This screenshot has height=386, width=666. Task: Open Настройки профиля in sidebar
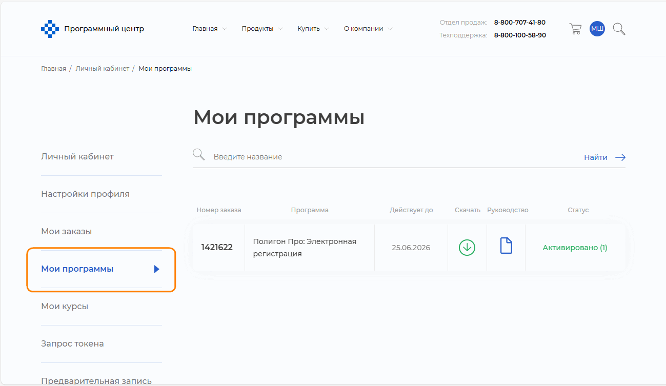(x=85, y=194)
